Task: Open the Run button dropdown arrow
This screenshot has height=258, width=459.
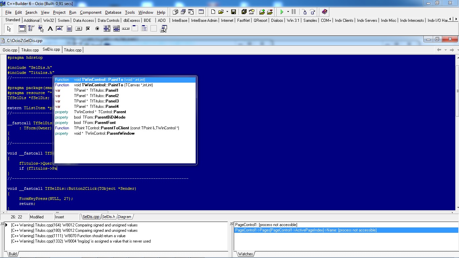Action: click(x=288, y=12)
